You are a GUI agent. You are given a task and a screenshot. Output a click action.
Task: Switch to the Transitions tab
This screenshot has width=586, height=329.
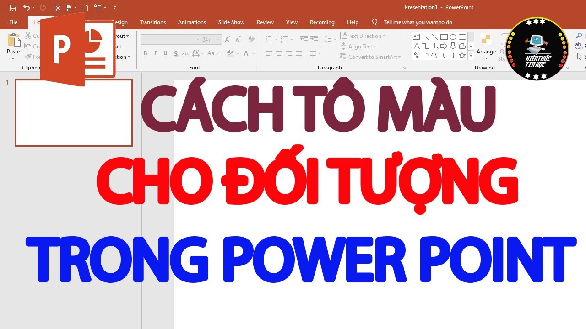[x=153, y=22]
